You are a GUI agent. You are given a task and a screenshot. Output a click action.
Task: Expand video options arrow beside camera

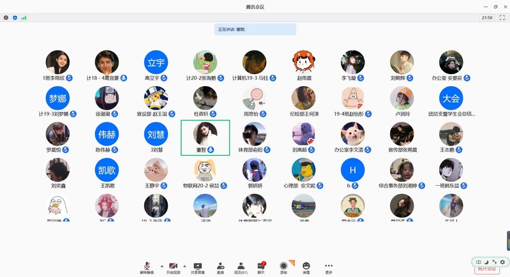185,265
